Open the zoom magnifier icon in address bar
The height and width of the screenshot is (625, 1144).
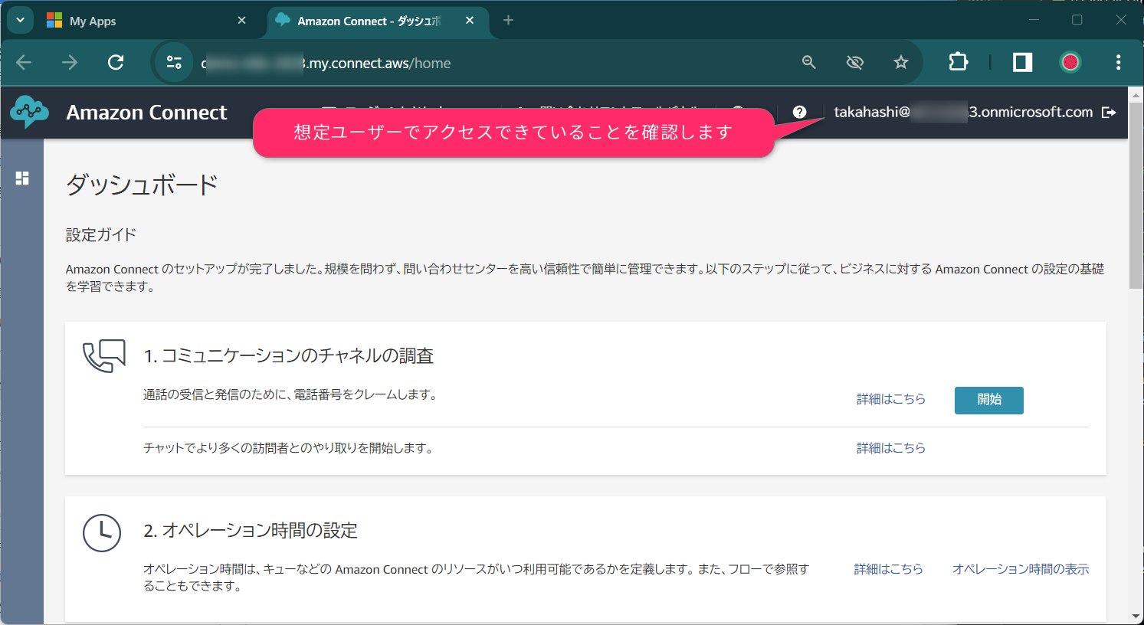pyautogui.click(x=809, y=63)
